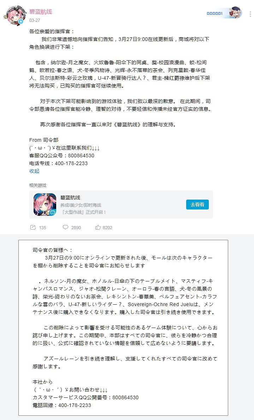Viewport: 254px width, 420px height.
Task: Like the post with thumbs-up 8202
Action: tap(104, 227)
